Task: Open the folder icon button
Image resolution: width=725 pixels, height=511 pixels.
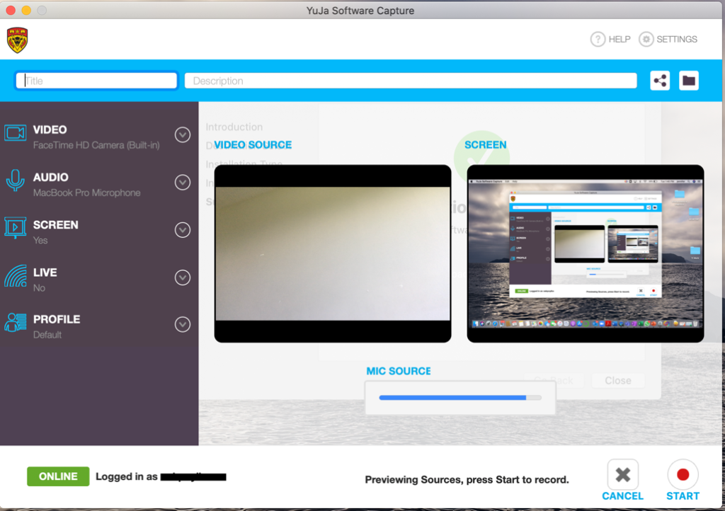Action: click(688, 81)
